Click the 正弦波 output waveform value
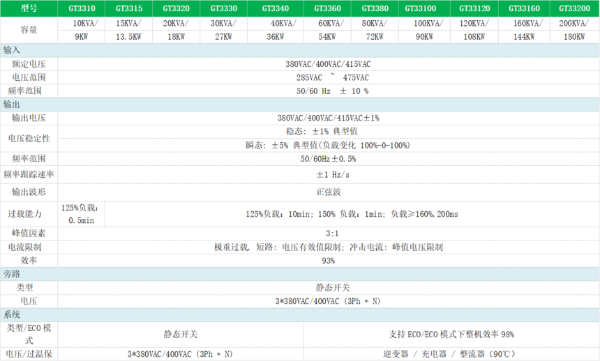The image size is (600, 361). [x=328, y=192]
